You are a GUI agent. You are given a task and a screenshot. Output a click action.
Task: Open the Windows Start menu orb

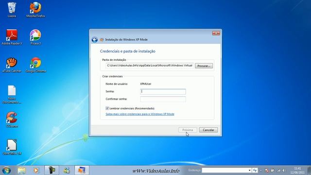[x=6, y=171]
